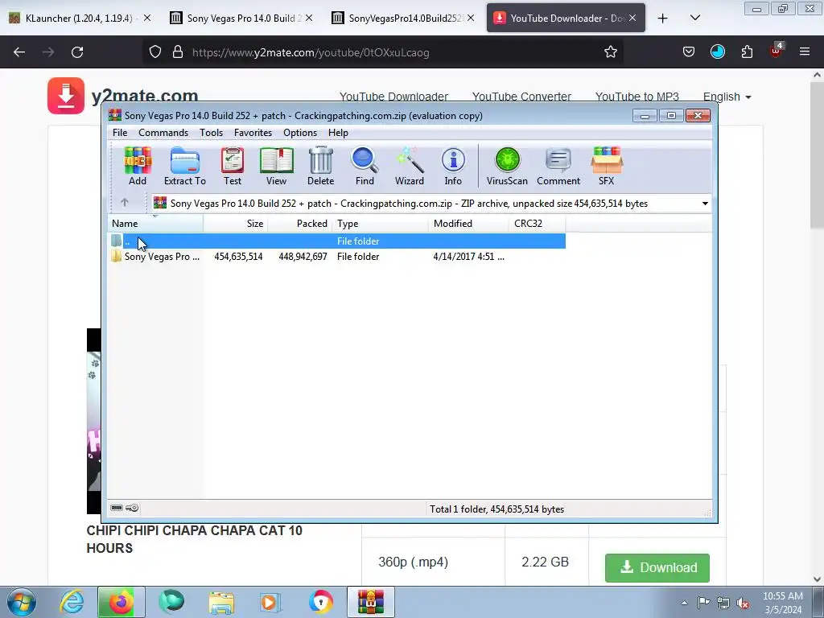Show archive Info
This screenshot has height=618, width=824.
click(453, 166)
